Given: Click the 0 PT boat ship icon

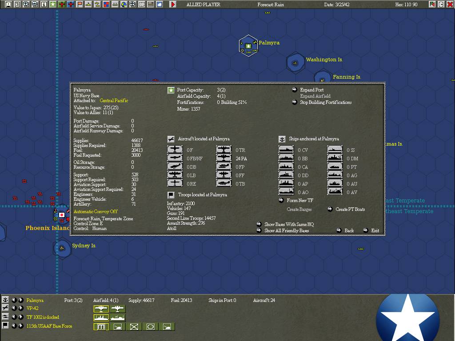Looking at the screenshot, I should click(x=335, y=167).
